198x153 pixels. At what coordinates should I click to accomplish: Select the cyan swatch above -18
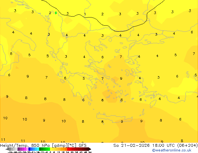(38, 149)
